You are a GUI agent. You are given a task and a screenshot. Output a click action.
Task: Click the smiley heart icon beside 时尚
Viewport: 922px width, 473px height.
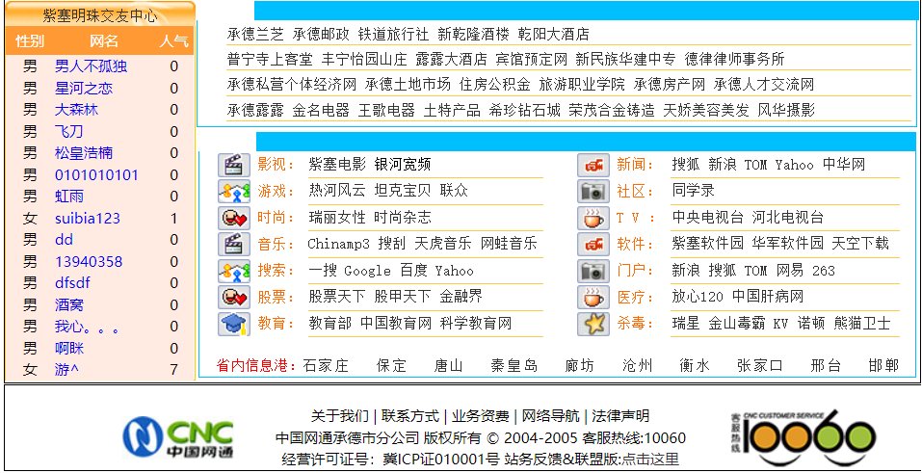[x=234, y=218]
